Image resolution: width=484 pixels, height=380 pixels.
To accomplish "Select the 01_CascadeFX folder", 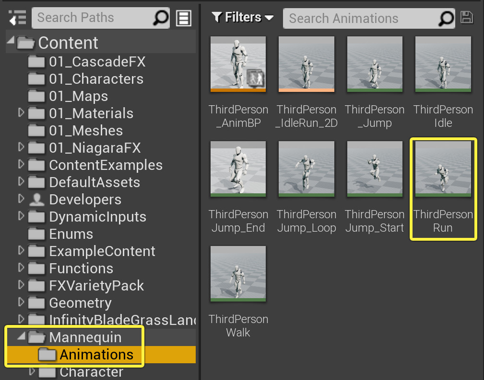I will click(x=97, y=62).
